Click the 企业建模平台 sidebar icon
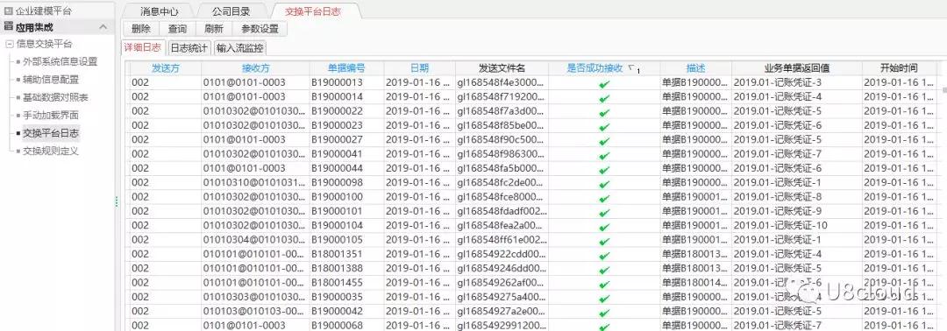 click(9, 11)
